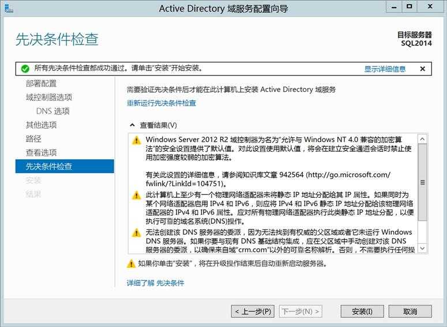Open the 查看选项 step

tap(41, 153)
